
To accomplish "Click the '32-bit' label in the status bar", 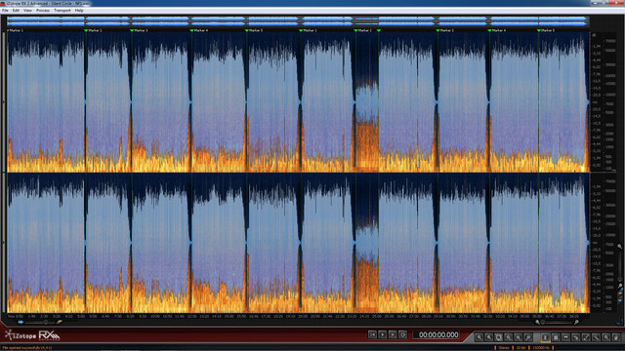I will (521, 348).
